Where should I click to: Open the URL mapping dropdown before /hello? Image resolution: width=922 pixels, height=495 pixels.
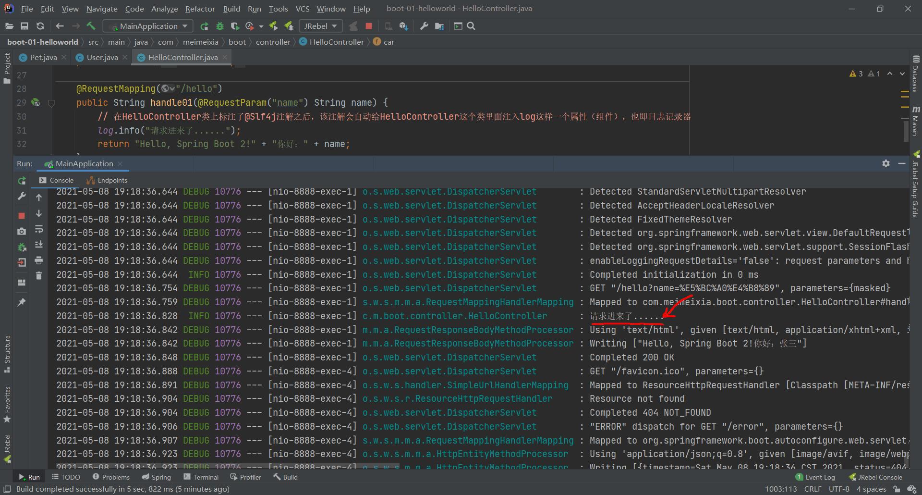click(168, 88)
